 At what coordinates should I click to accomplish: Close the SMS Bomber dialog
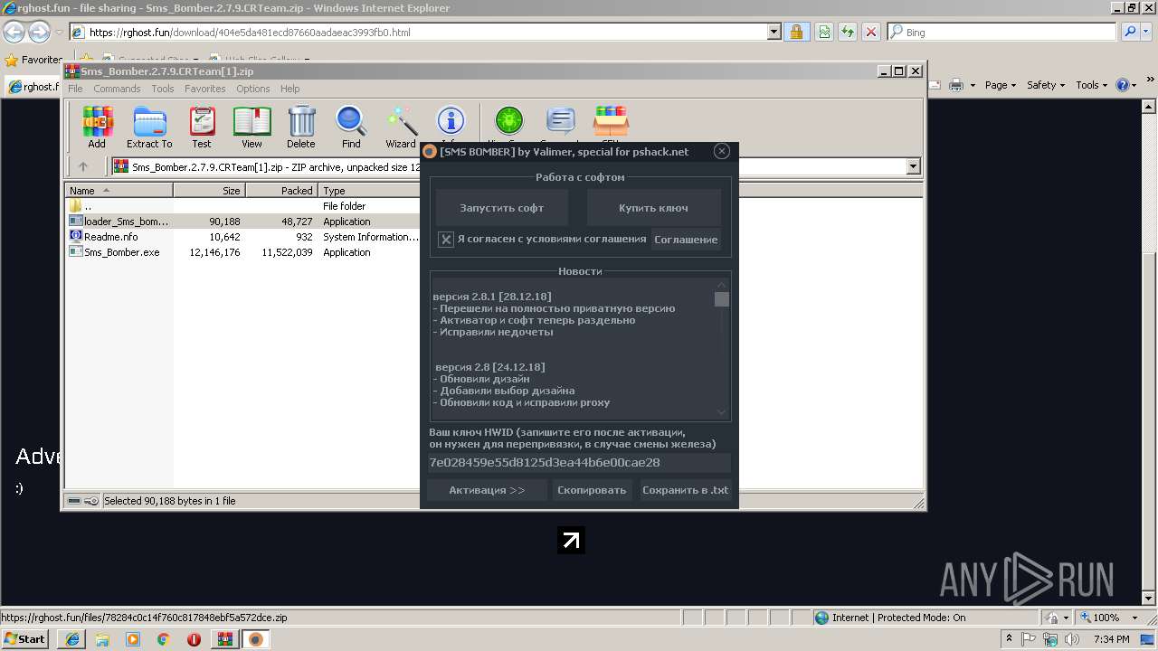[721, 151]
